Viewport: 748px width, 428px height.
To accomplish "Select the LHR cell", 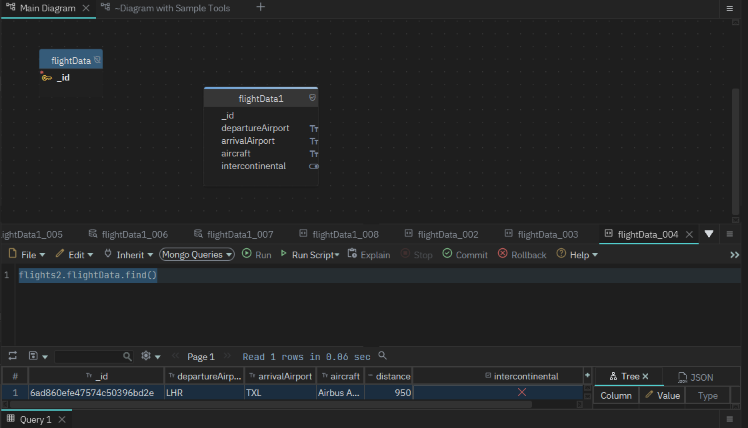I will click(x=204, y=393).
